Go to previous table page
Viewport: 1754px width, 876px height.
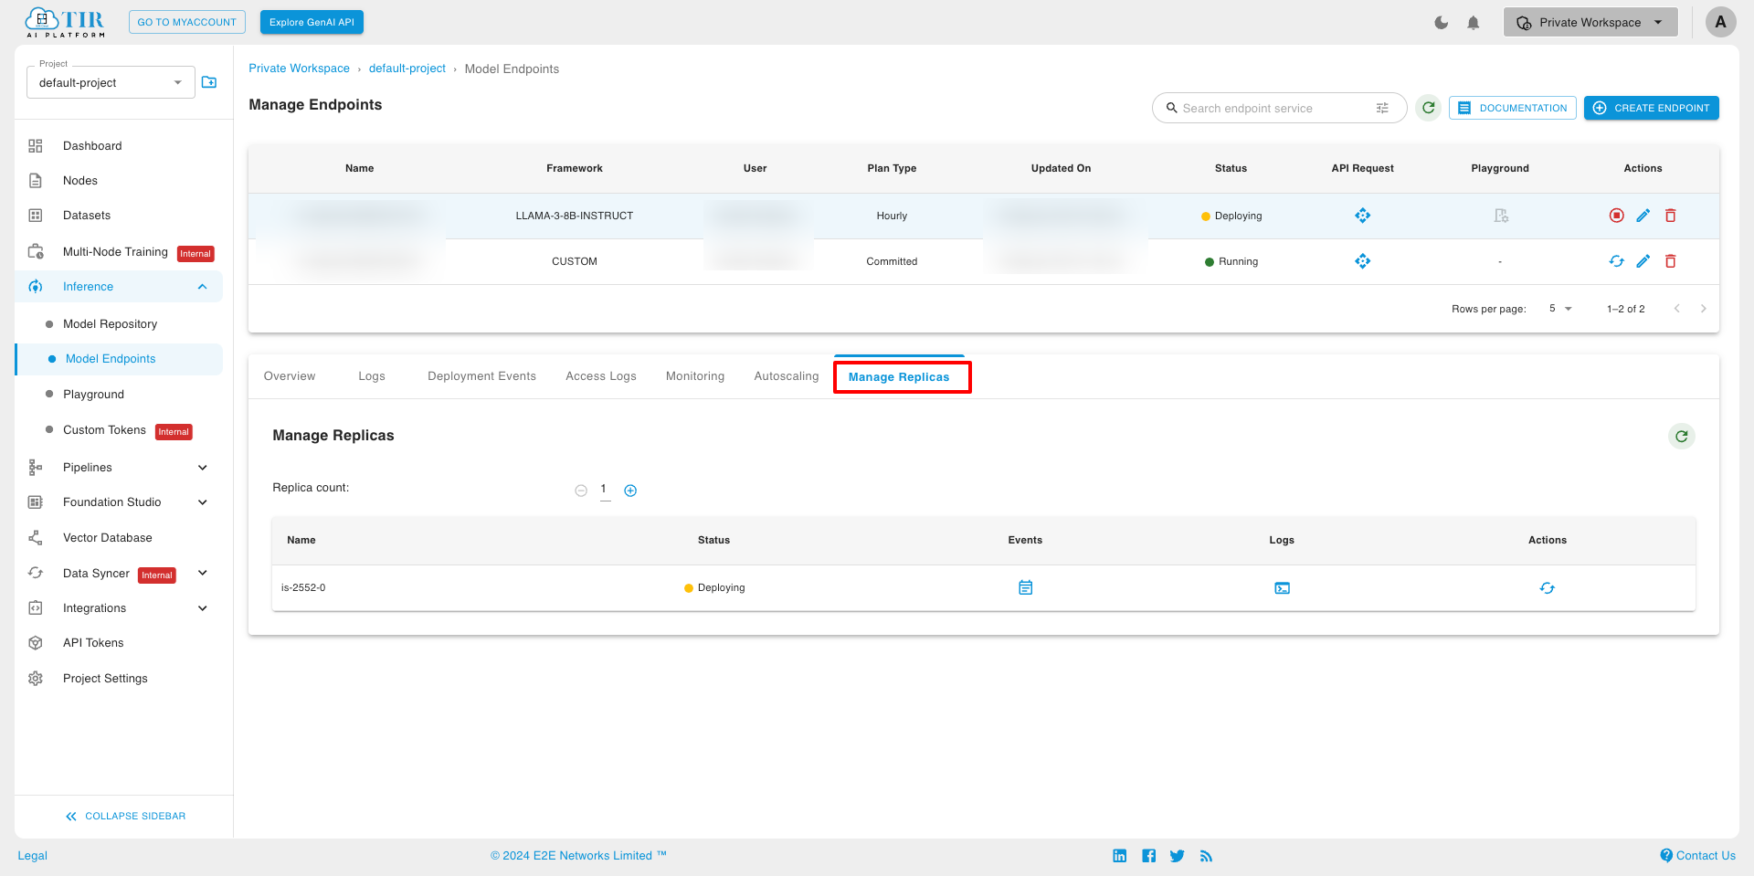point(1676,309)
